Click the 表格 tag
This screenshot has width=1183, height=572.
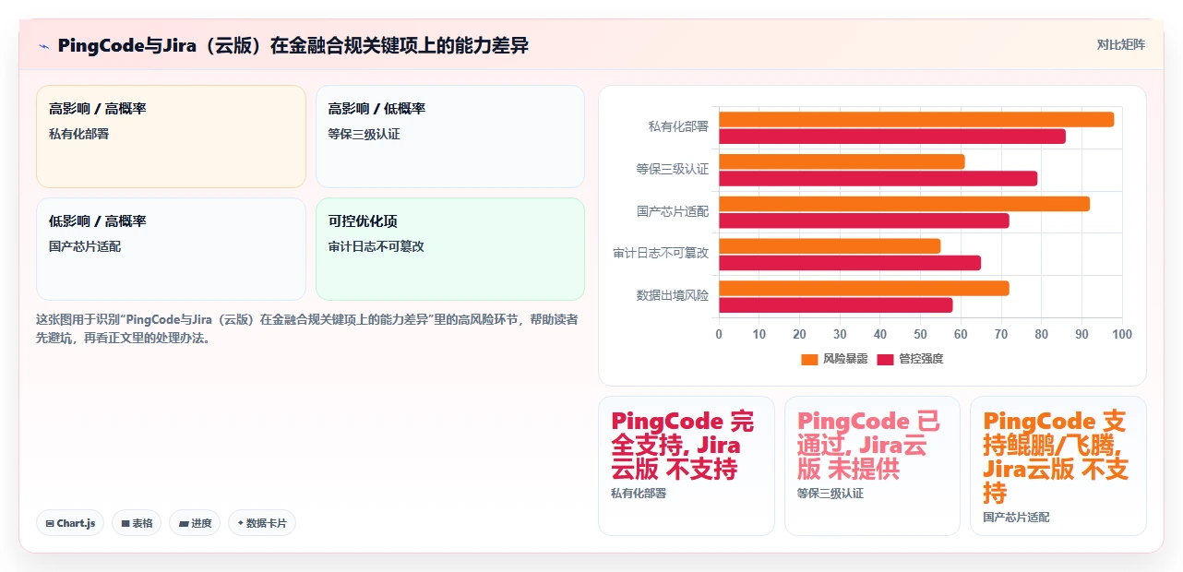click(137, 523)
